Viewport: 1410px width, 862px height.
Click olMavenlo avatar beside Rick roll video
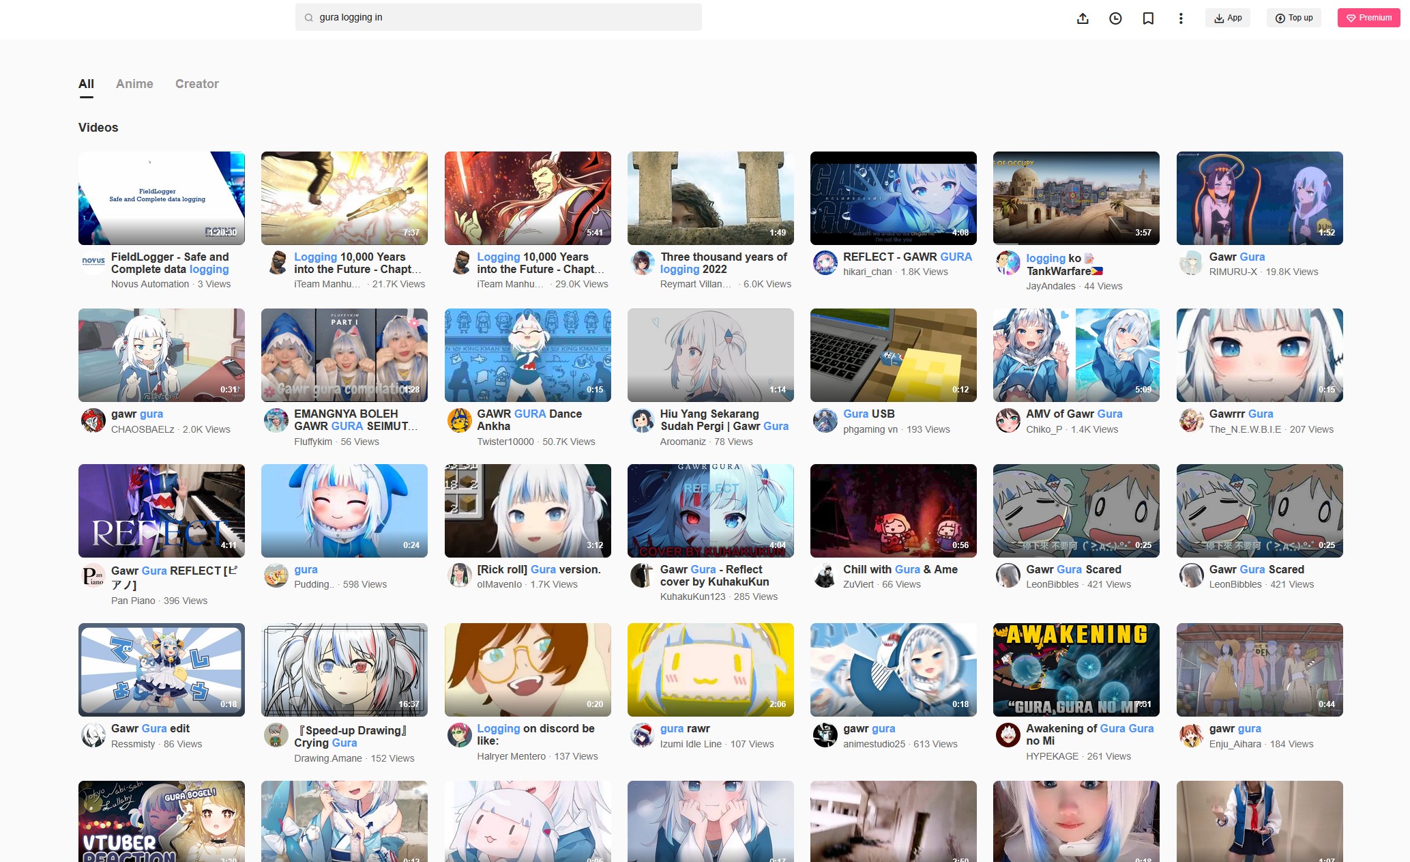(460, 575)
